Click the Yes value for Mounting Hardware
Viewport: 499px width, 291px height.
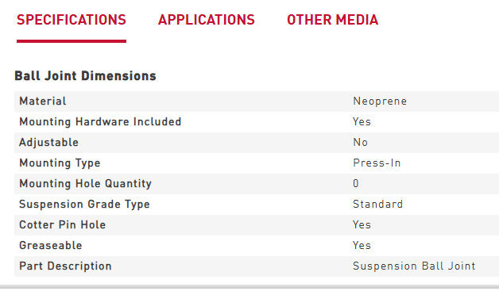point(362,121)
